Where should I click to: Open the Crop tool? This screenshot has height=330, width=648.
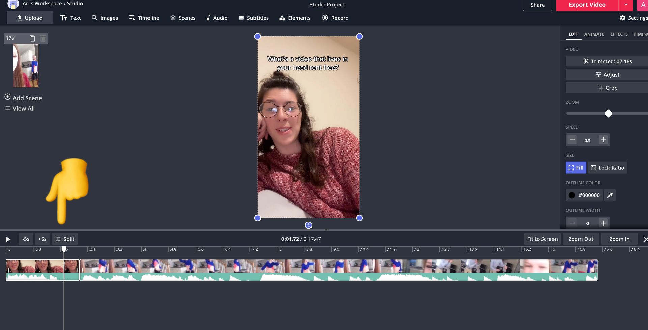click(x=607, y=87)
